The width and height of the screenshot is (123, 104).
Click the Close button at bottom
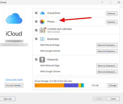113,99
